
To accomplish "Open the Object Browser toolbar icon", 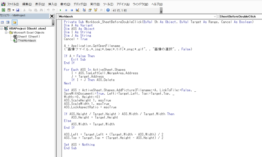I will pyautogui.click(x=95, y=10).
